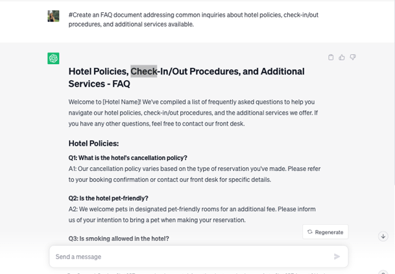
Task: Click answer A1 about cancellation policy
Action: click(195, 174)
